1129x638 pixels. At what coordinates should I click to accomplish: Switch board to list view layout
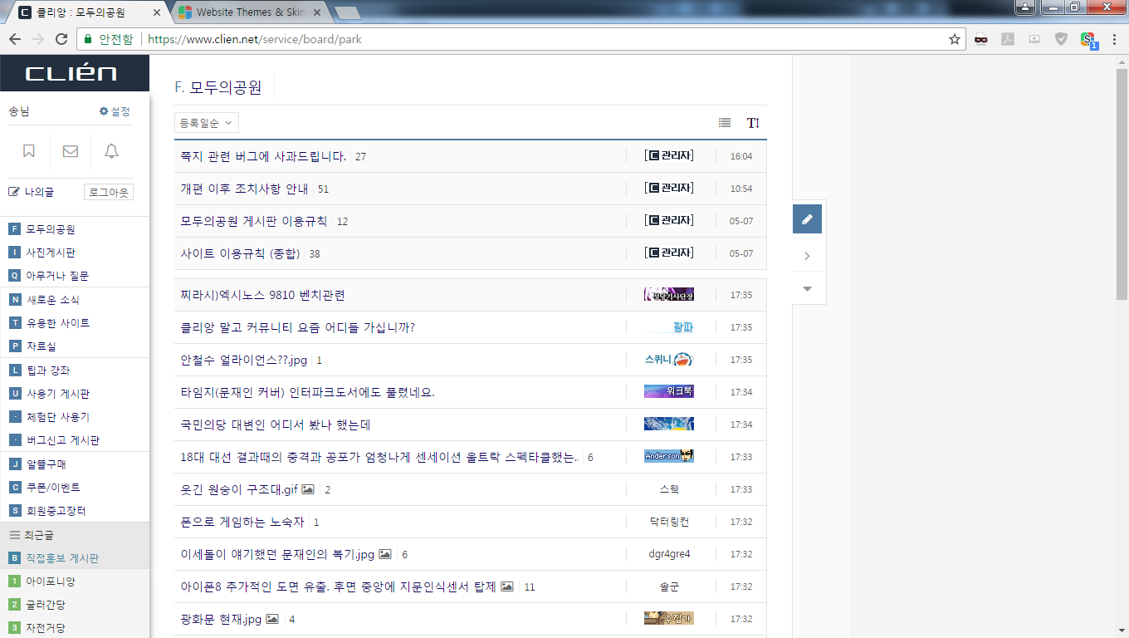click(724, 122)
